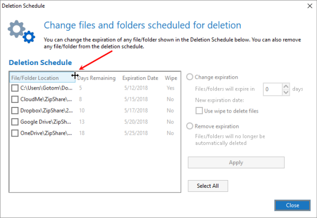Image resolution: width=317 pixels, height=218 pixels.
Task: Select the Change expiration radio button
Action: (190, 77)
